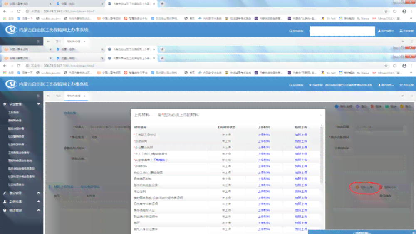Expand the 鉴定管理 group chevron
This screenshot has height=234, width=416.
[38, 193]
